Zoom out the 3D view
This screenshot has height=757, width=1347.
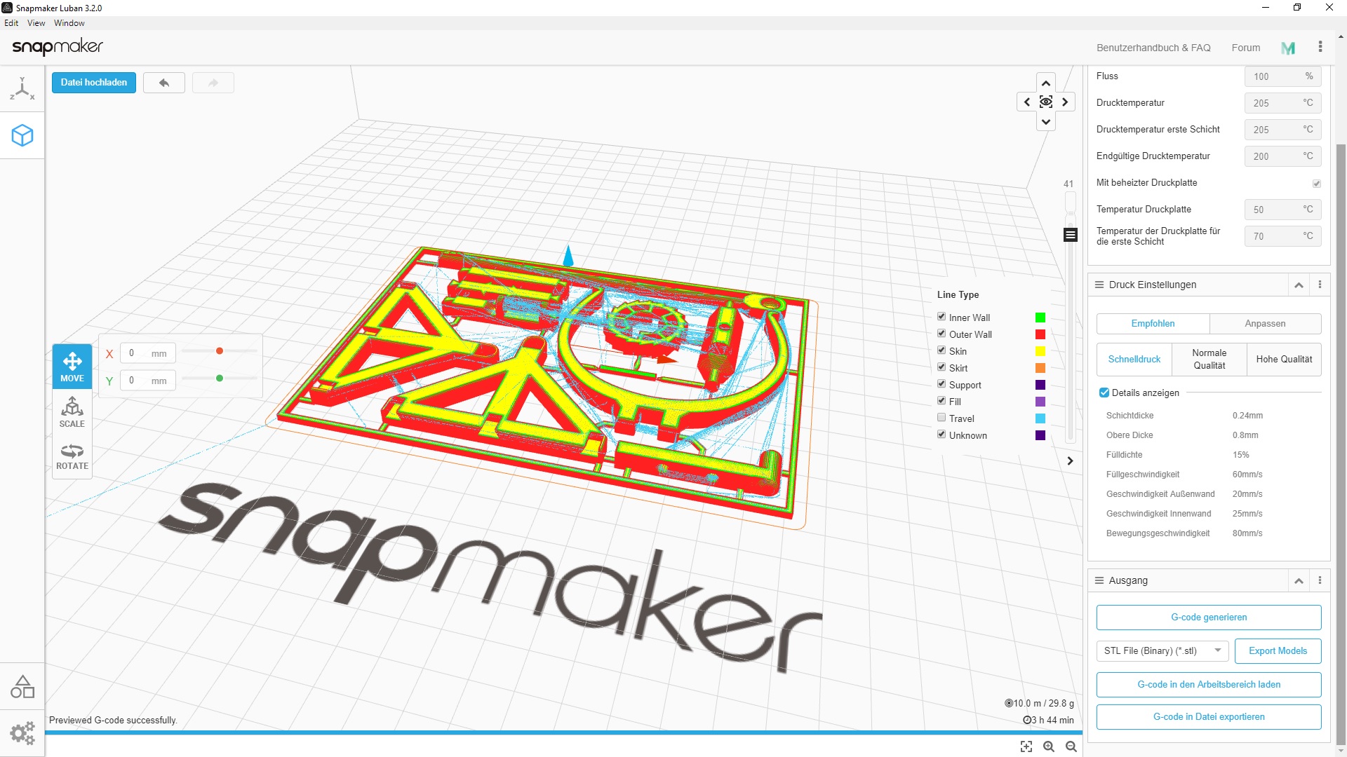1071,746
